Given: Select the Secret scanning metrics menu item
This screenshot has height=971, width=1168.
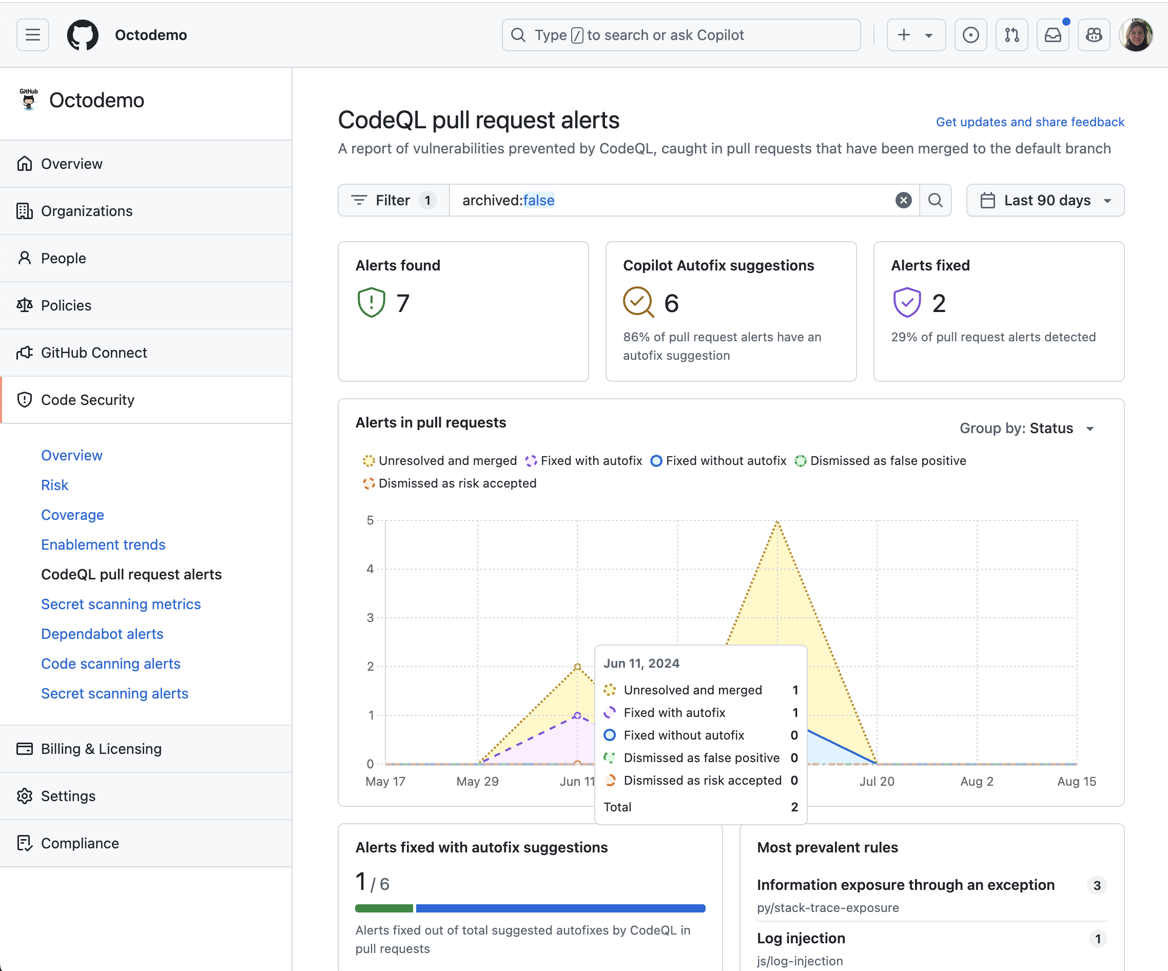Looking at the screenshot, I should click(x=120, y=604).
